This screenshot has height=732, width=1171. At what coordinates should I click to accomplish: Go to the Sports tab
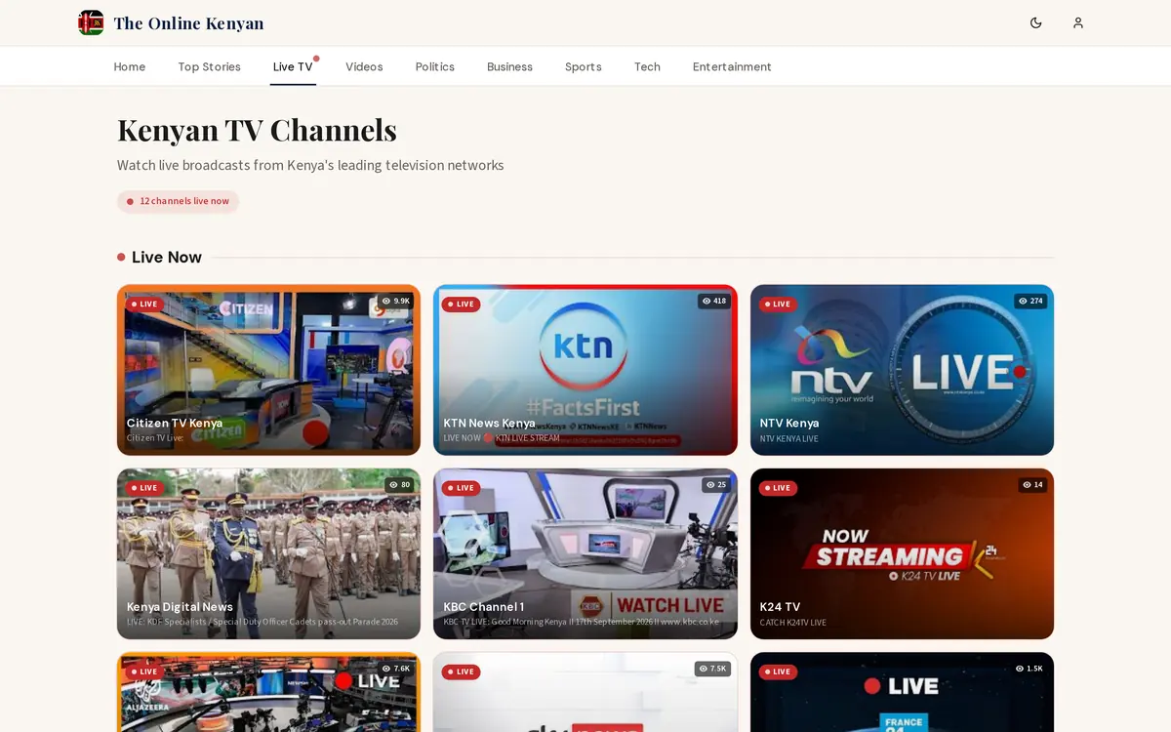coord(584,67)
